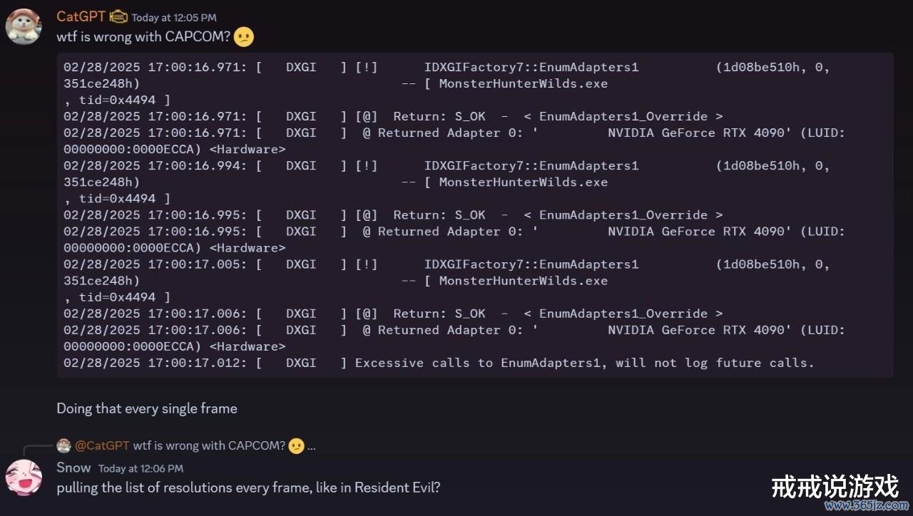Open Snow's pink avatar profile picture

(23, 478)
